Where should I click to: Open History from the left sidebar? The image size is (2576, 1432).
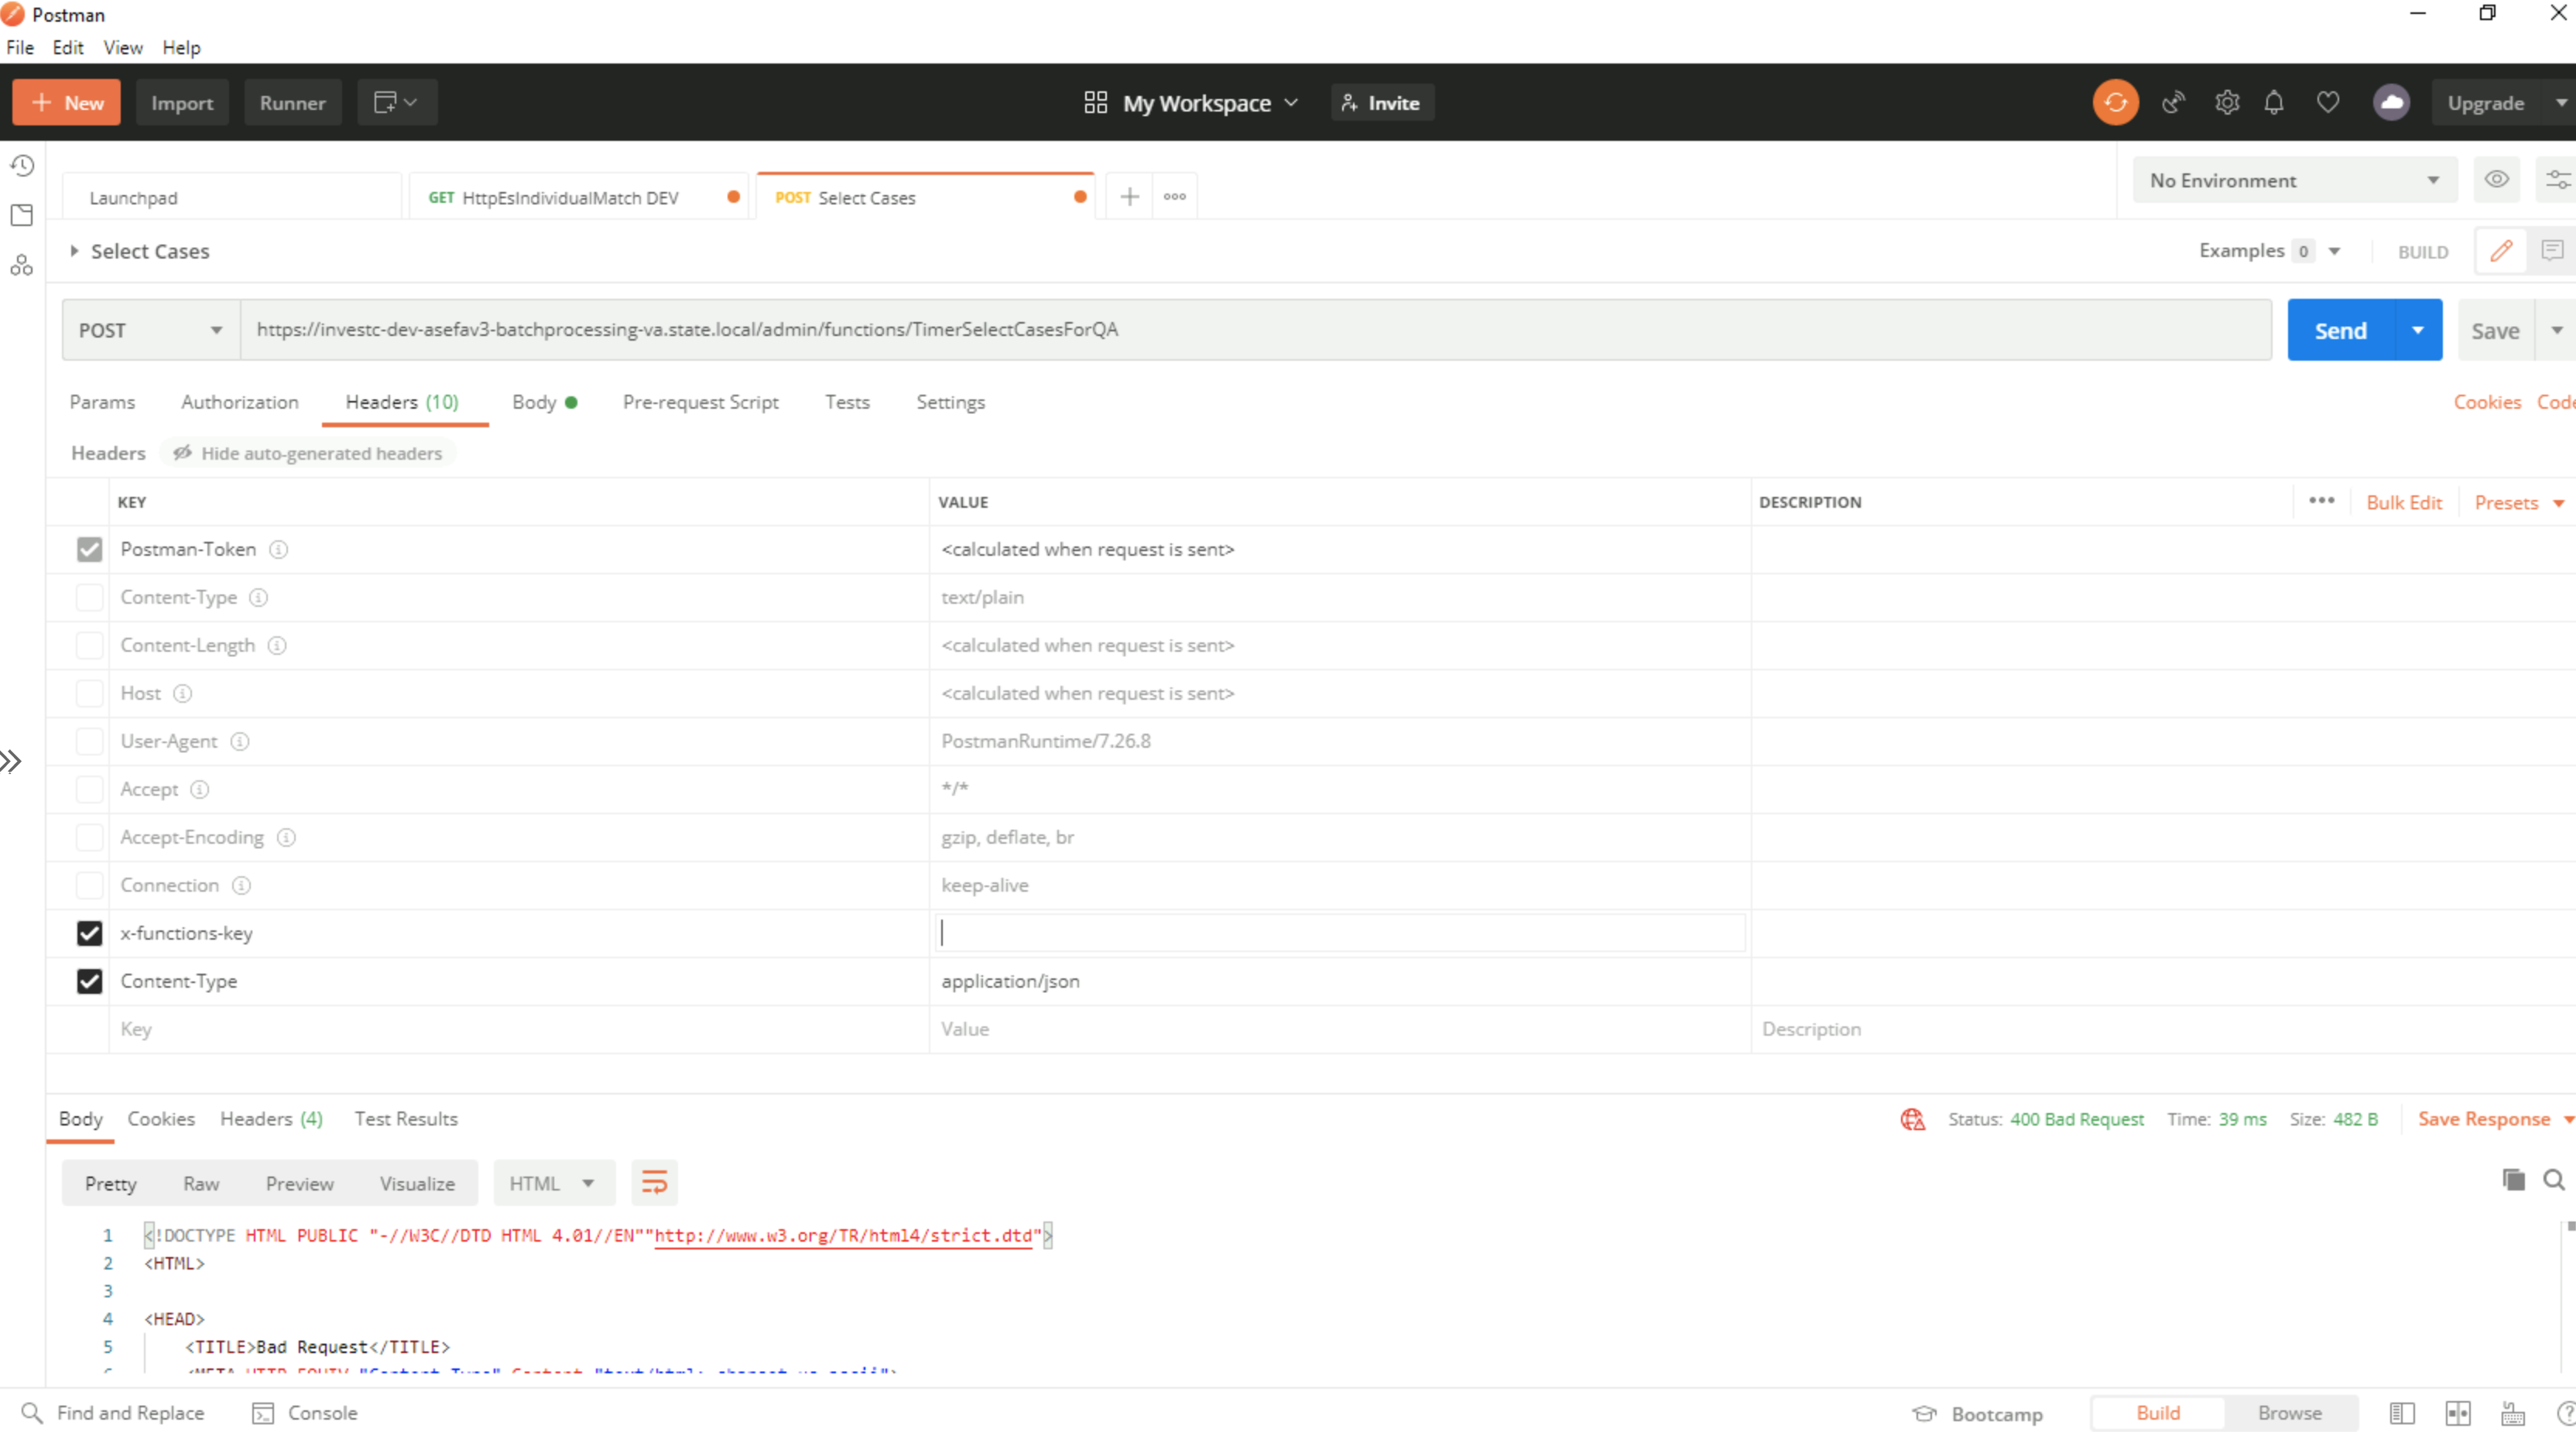[x=22, y=165]
